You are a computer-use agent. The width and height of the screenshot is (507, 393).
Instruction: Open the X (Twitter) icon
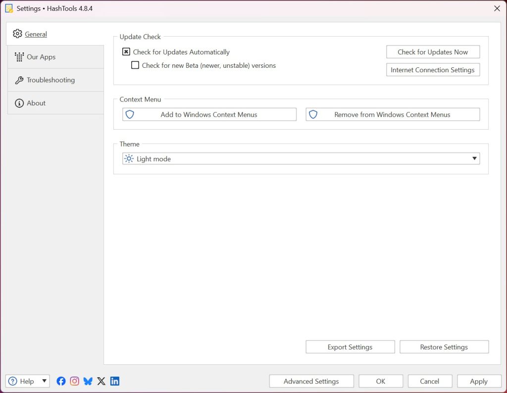tap(101, 381)
